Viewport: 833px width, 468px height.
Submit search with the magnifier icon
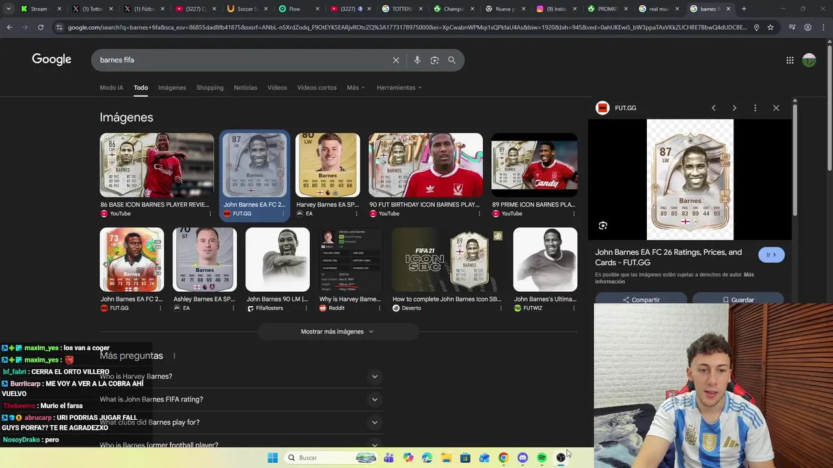452,60
